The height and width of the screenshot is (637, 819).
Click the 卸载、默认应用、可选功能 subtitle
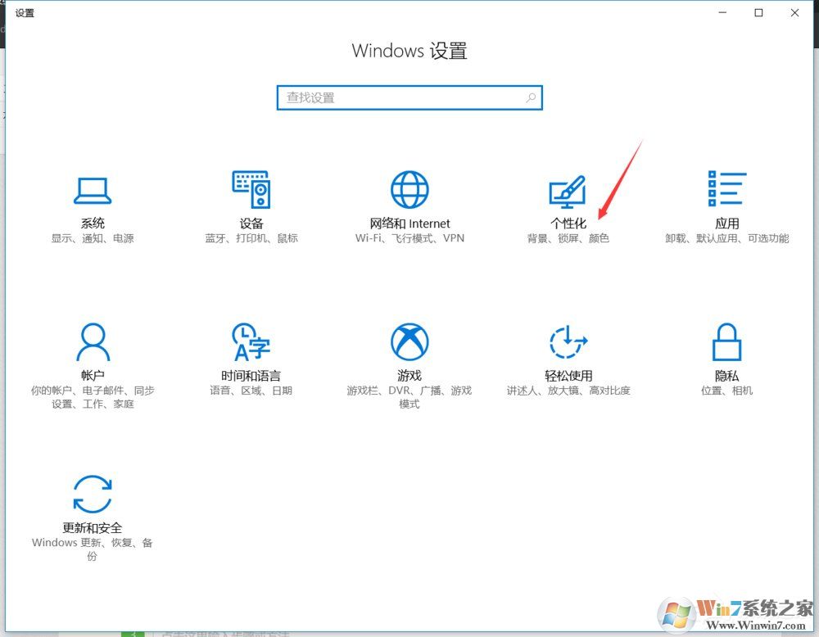pyautogui.click(x=727, y=238)
